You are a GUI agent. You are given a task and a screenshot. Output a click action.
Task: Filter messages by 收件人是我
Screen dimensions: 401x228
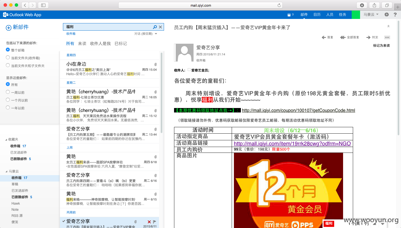click(x=100, y=43)
